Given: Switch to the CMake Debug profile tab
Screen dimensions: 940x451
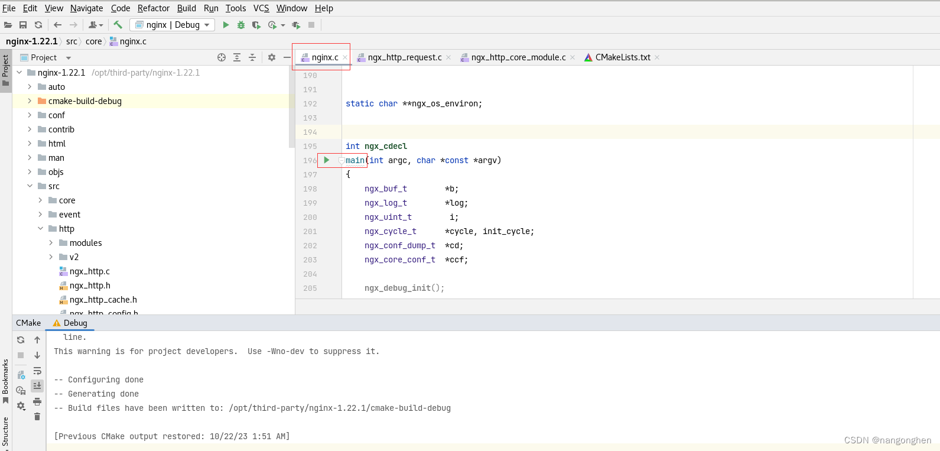Looking at the screenshot, I should tap(70, 323).
